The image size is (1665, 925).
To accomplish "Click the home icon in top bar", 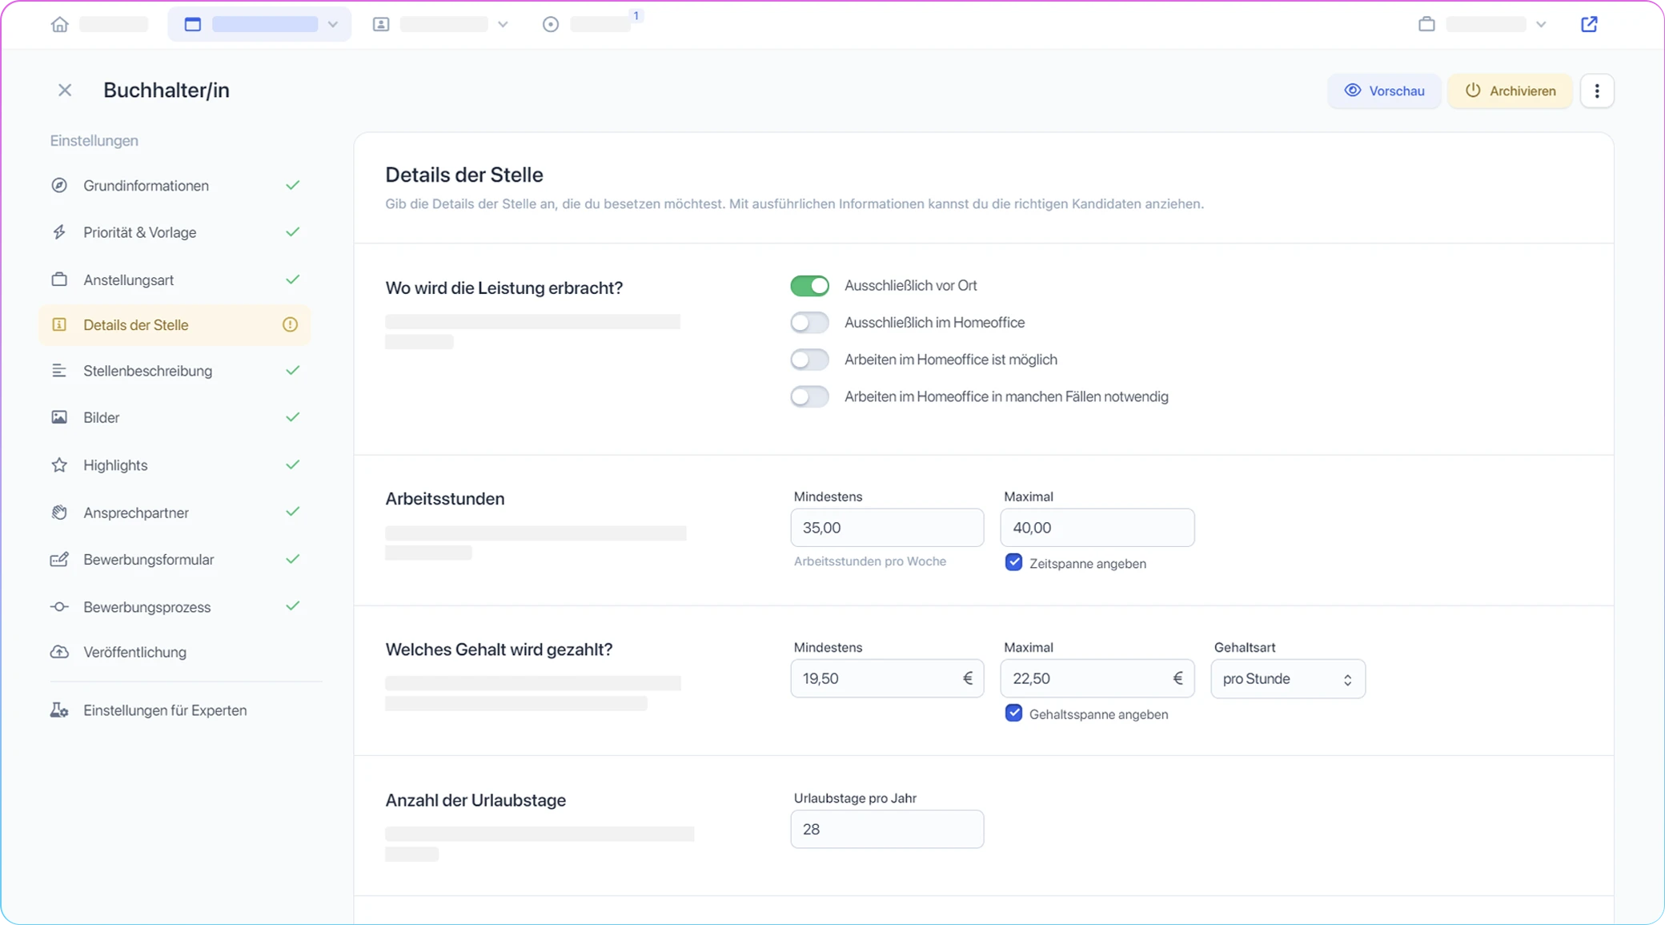I will [59, 24].
